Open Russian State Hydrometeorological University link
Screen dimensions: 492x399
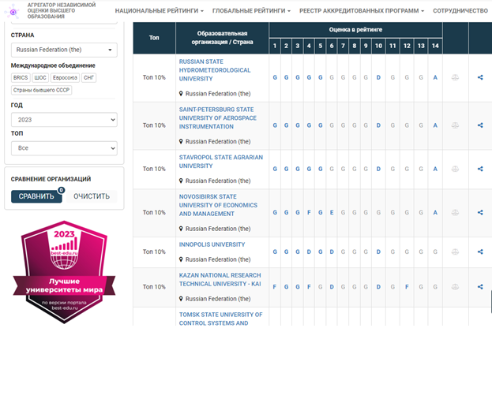tap(215, 70)
